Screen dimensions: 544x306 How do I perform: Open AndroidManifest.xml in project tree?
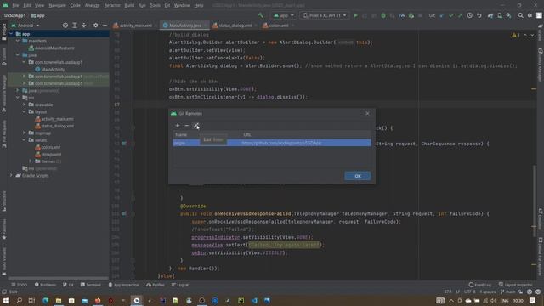tap(54, 48)
